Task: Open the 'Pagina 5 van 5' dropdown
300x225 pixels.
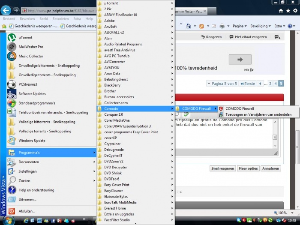Action: click(222, 84)
